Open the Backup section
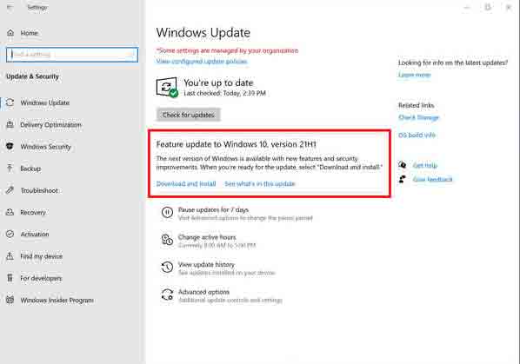The image size is (520, 364). pos(30,169)
